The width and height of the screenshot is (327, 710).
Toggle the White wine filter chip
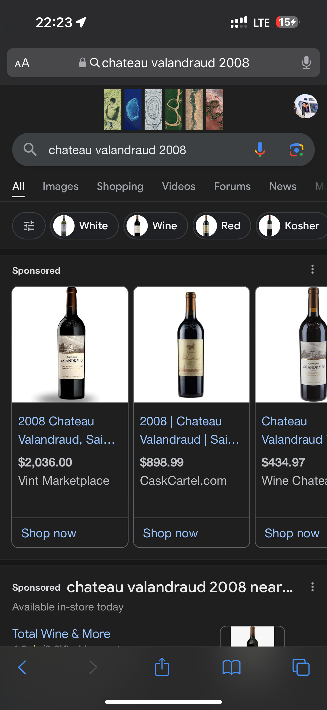click(x=84, y=226)
